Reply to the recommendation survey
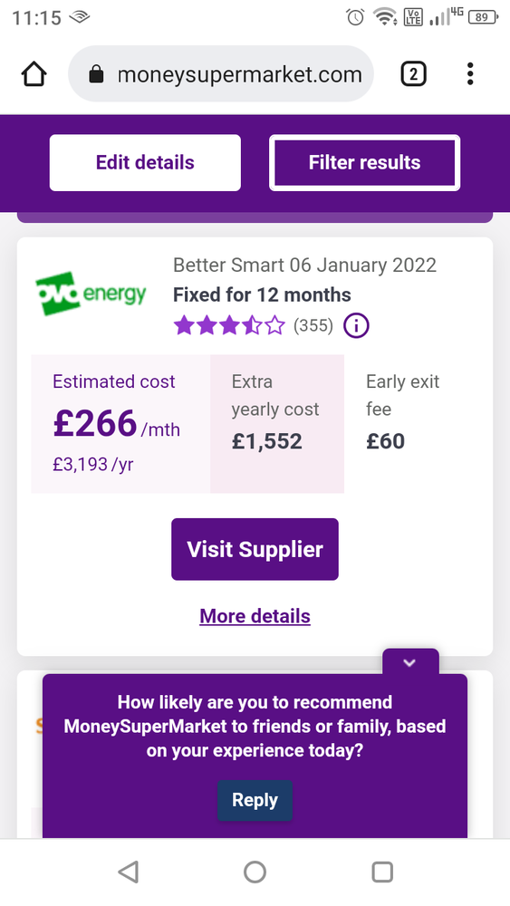 pos(255,800)
